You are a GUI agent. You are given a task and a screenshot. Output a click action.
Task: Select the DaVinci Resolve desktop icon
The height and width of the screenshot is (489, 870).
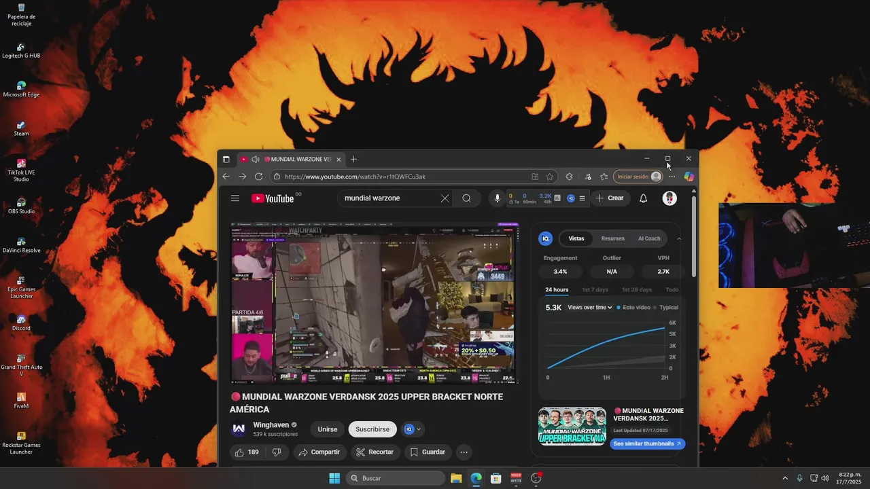pos(21,245)
